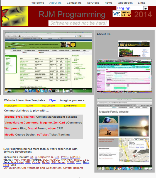The height and width of the screenshot is (178, 156).
Task: Click the Pro*C speciality link
Action: coord(65,157)
